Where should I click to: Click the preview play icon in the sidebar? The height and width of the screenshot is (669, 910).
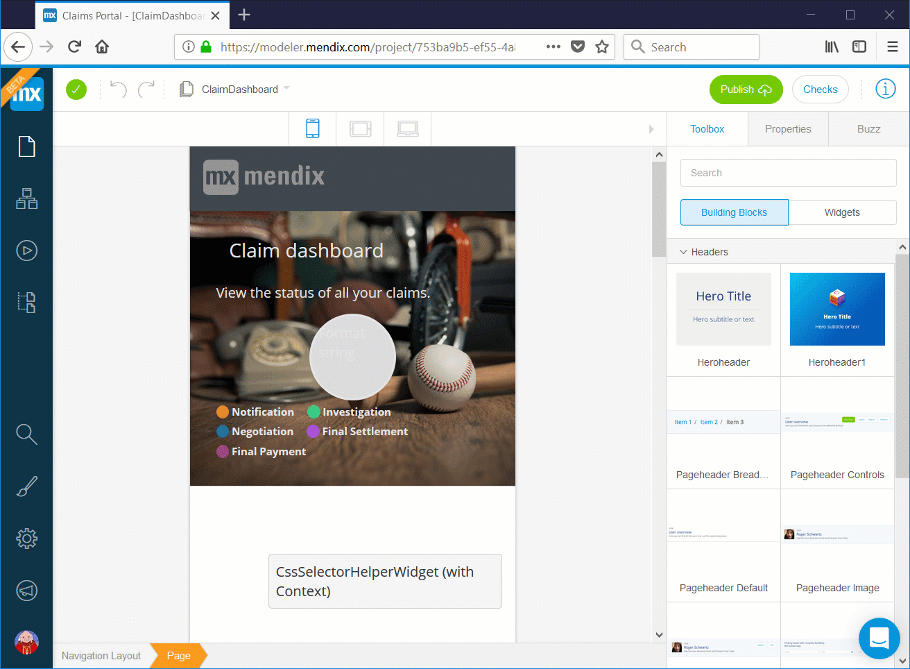click(26, 251)
